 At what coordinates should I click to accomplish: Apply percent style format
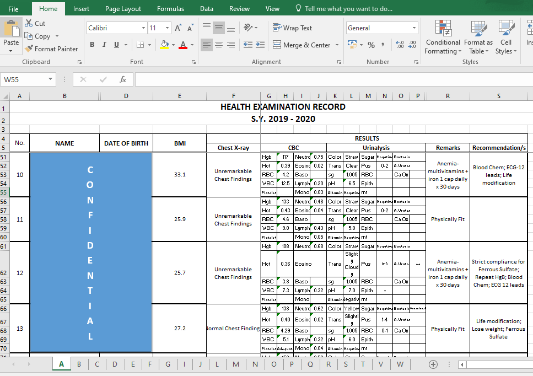[x=371, y=45]
